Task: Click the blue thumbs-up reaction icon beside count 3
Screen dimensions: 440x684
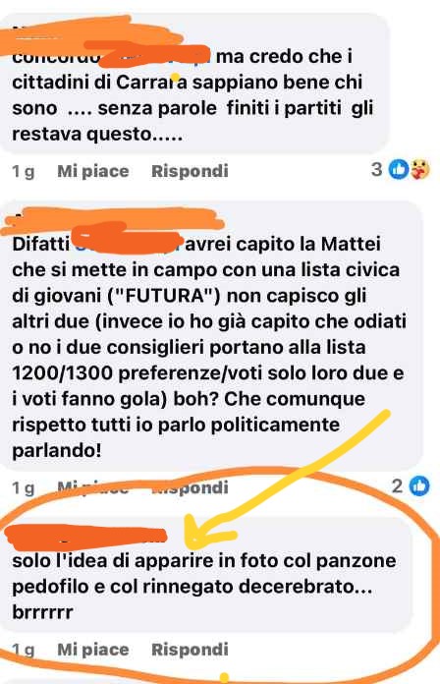Action: coord(399,169)
